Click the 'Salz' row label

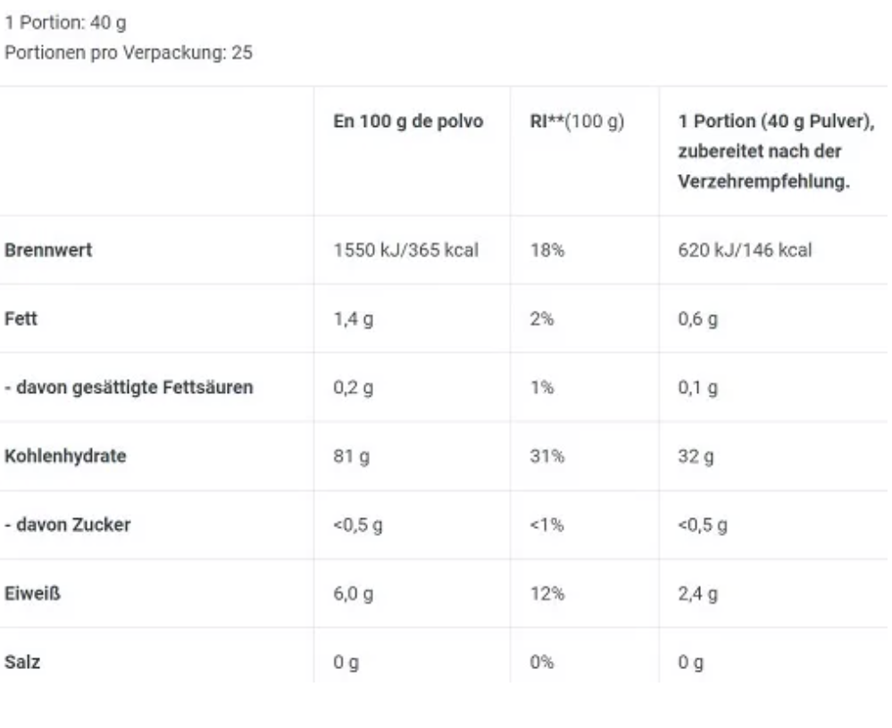pos(22,663)
